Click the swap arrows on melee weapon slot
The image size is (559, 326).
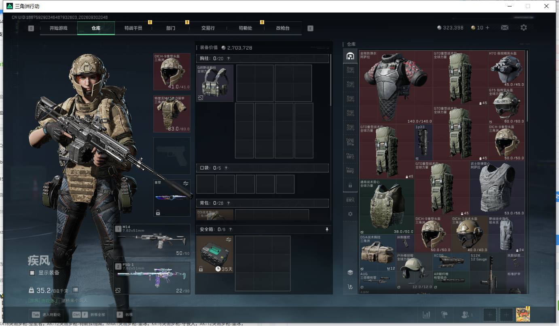186,183
